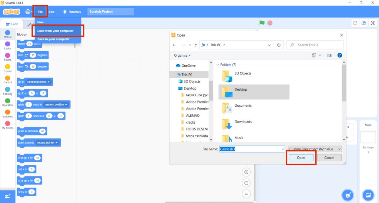Open the Choose a Backdrop button
The height and width of the screenshot is (203, 379).
368,195
